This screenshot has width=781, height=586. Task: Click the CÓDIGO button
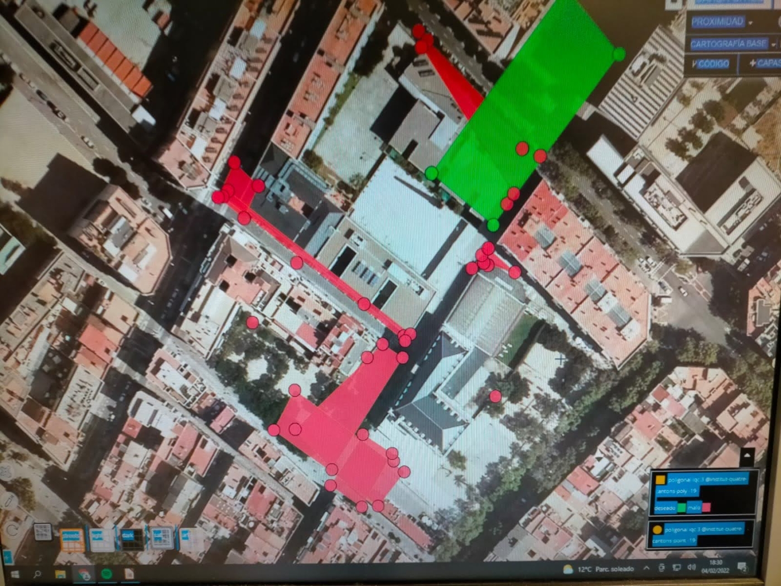pos(711,64)
